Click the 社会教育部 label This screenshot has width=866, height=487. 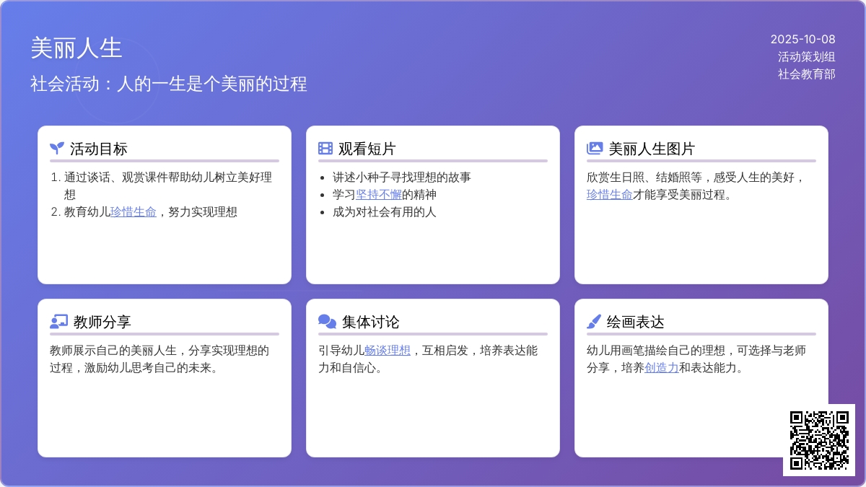point(806,74)
